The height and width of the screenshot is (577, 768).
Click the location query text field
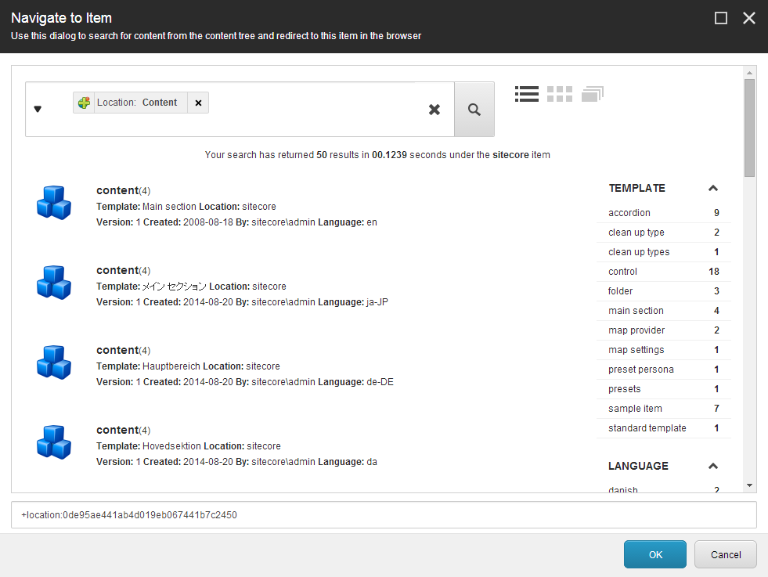[384, 515]
